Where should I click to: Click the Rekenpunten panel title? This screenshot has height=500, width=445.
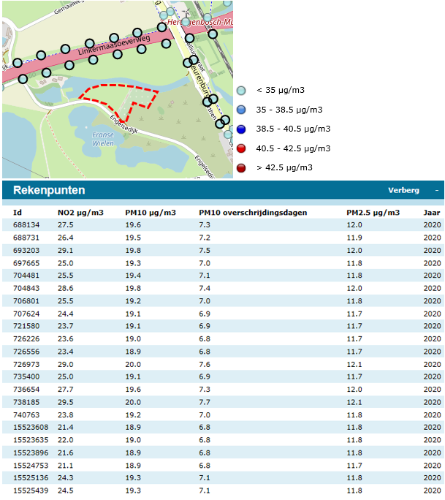click(x=49, y=190)
